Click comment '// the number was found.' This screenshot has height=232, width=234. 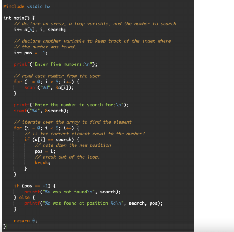coord(45,47)
